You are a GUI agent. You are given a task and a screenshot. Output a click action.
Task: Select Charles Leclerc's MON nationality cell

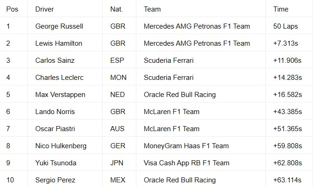click(119, 78)
